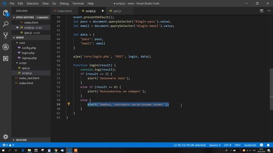The height and width of the screenshot is (153, 273).
Task: Open the Debug menu
Action: pos(64,3)
